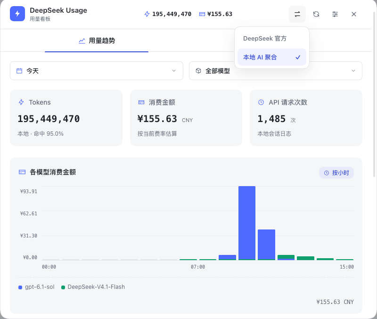
Task: Click the second tallest blue chart bar
Action: (x=266, y=245)
